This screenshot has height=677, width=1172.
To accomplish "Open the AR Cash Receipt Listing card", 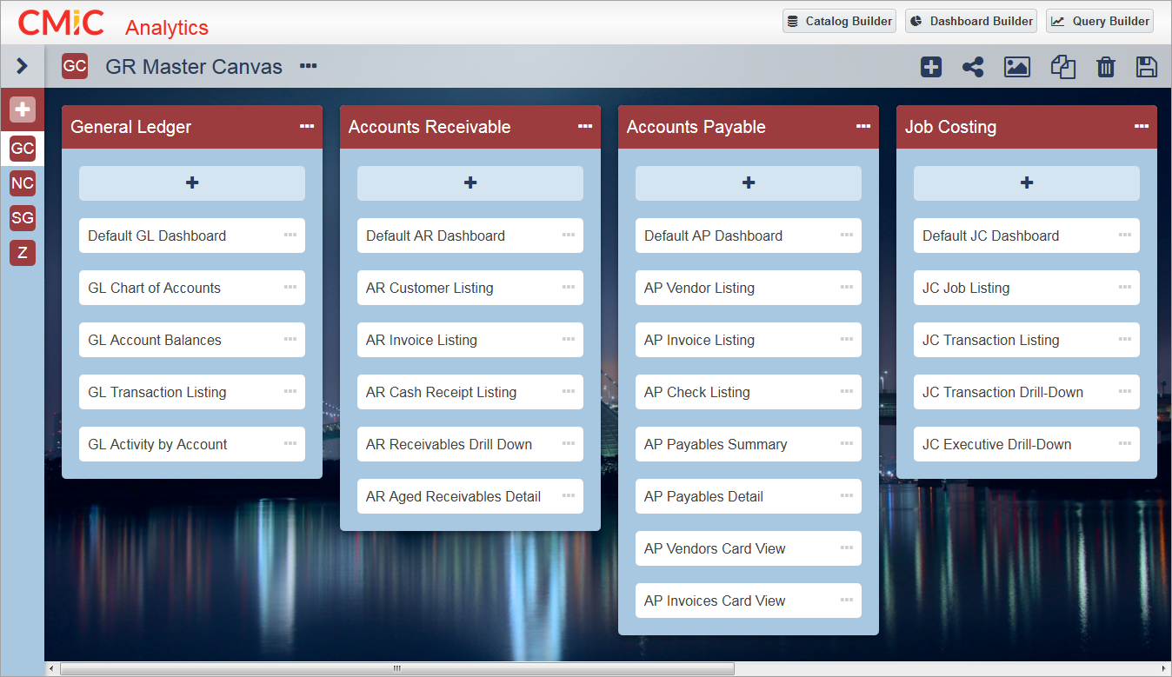I will pos(470,392).
